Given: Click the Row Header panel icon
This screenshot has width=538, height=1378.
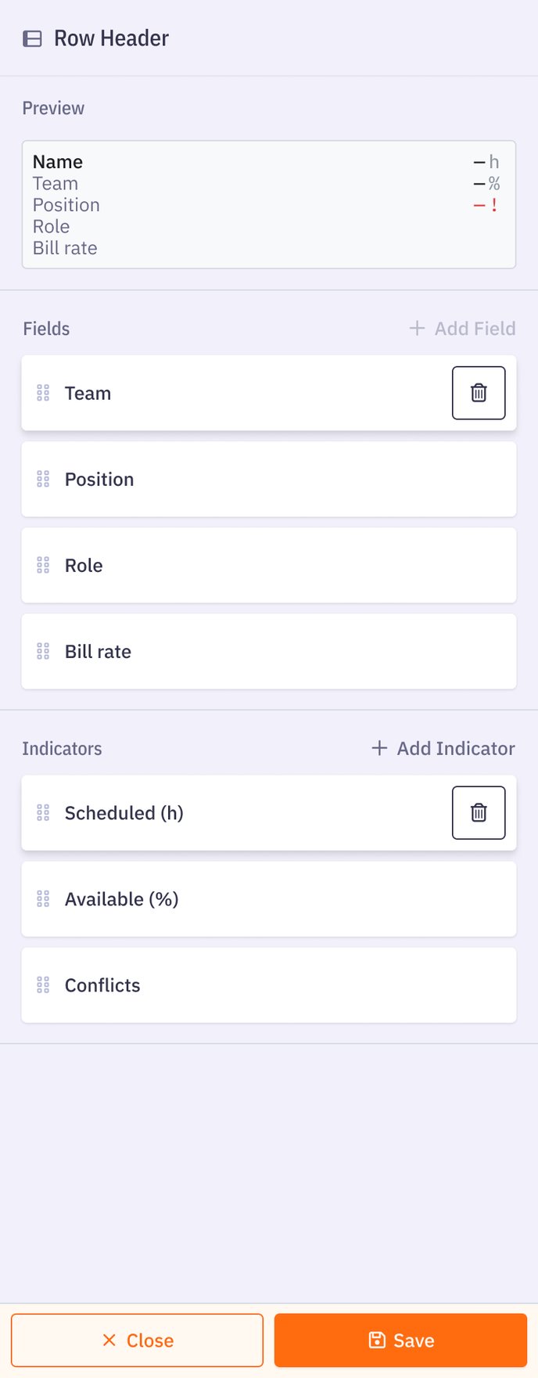Looking at the screenshot, I should [x=32, y=38].
